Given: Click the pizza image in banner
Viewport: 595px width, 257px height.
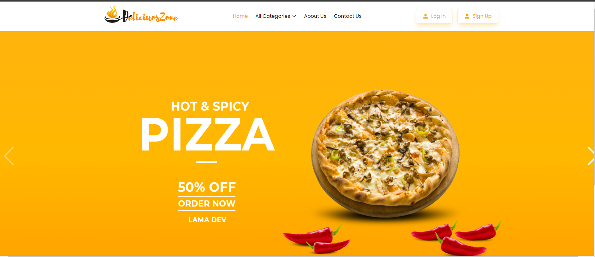Looking at the screenshot, I should click(x=385, y=153).
